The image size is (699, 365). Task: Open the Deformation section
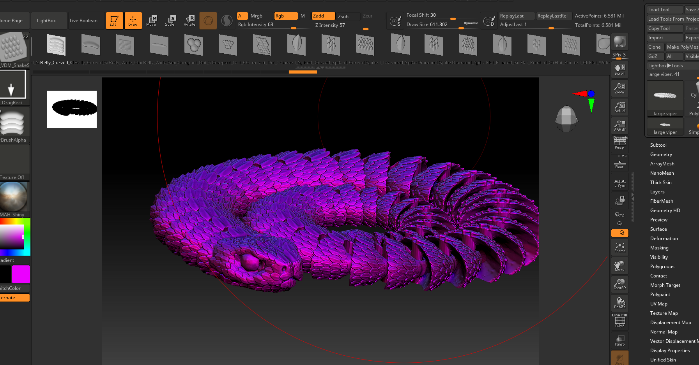664,239
